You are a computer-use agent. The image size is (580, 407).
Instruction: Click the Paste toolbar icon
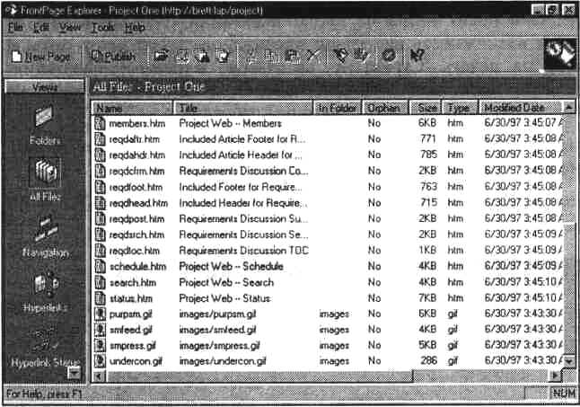[x=293, y=57]
